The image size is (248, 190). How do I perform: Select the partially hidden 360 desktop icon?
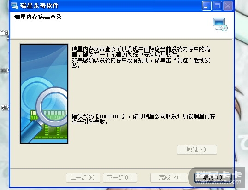[4, 70]
